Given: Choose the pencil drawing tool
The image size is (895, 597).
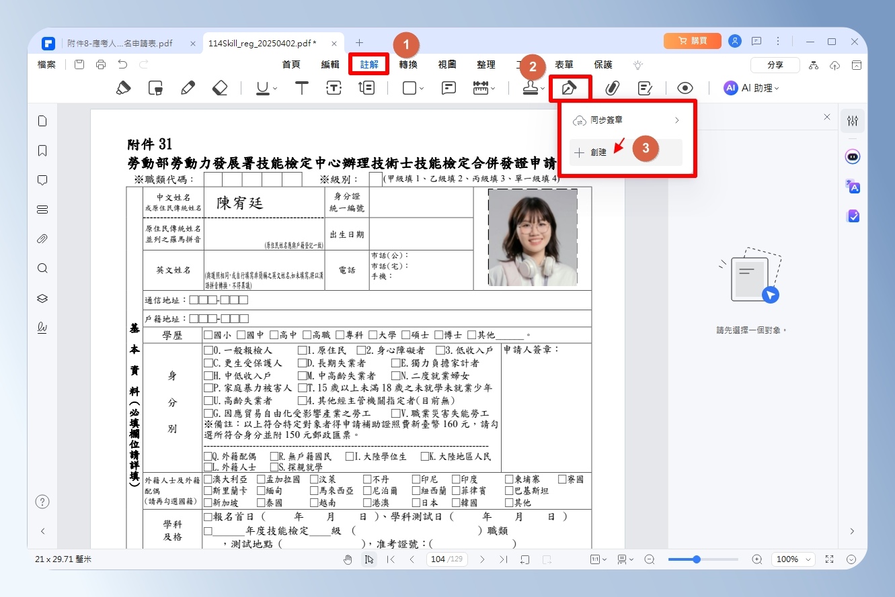Looking at the screenshot, I should pos(188,88).
